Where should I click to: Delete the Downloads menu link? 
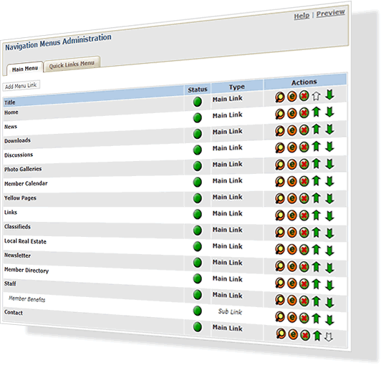[x=304, y=130]
